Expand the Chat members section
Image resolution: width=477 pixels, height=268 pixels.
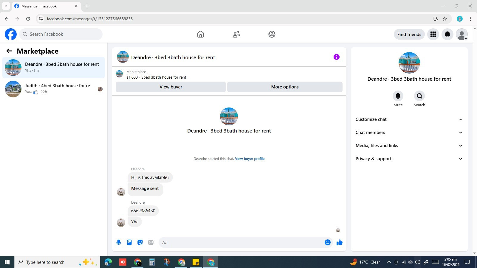click(x=409, y=133)
